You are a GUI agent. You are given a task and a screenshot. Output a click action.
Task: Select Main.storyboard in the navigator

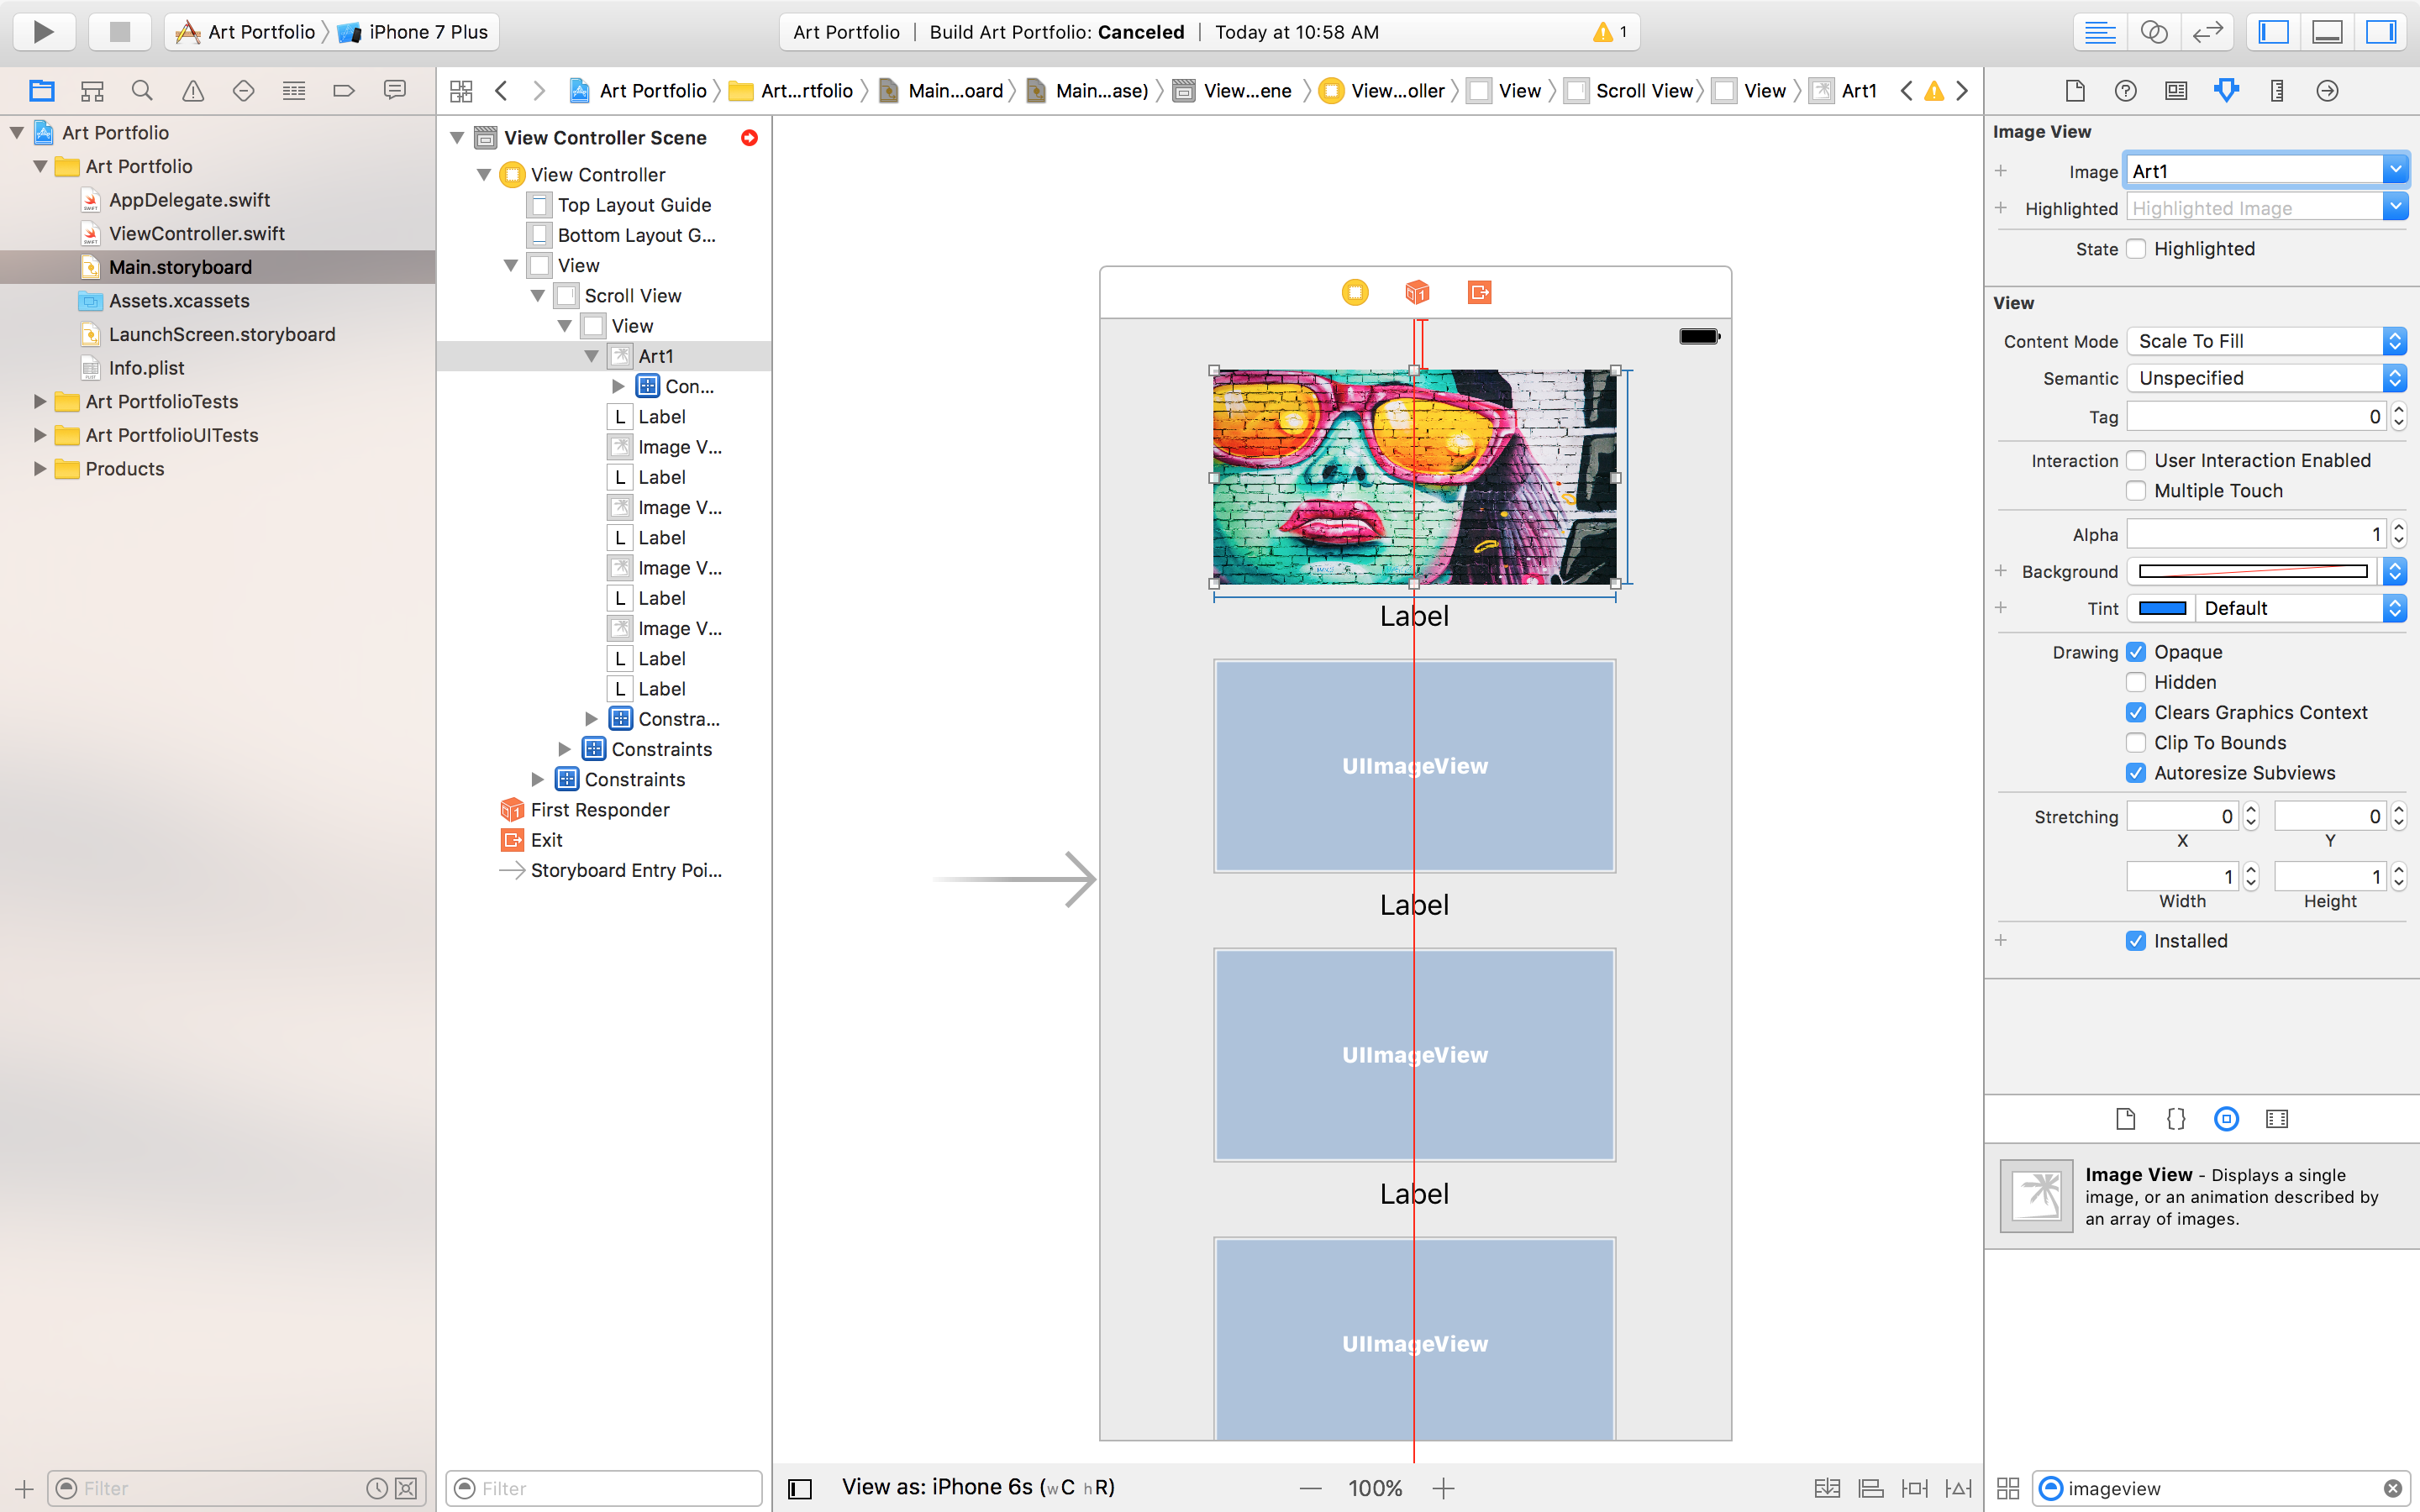coord(180,267)
